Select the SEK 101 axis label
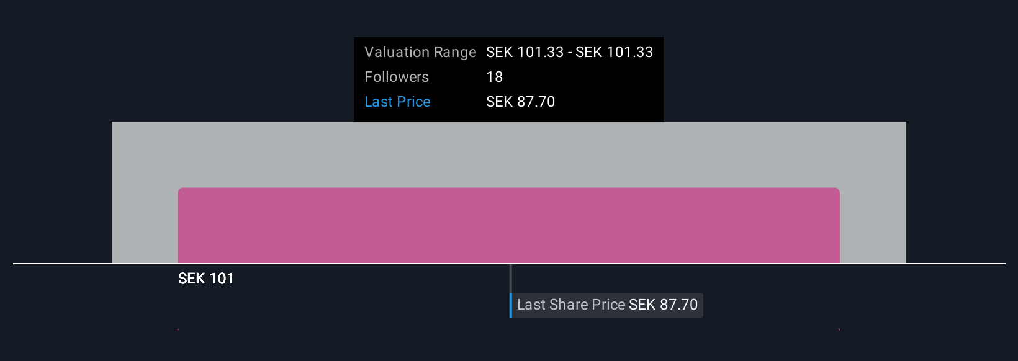The image size is (1018, 361). 206,279
